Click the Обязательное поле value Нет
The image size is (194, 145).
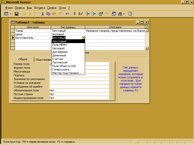79,90
